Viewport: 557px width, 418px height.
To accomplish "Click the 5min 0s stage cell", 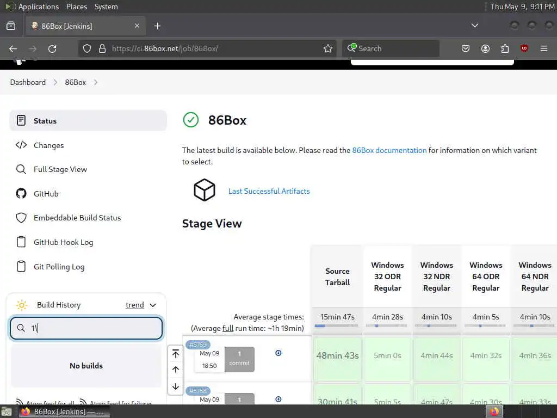I will pyautogui.click(x=387, y=359).
